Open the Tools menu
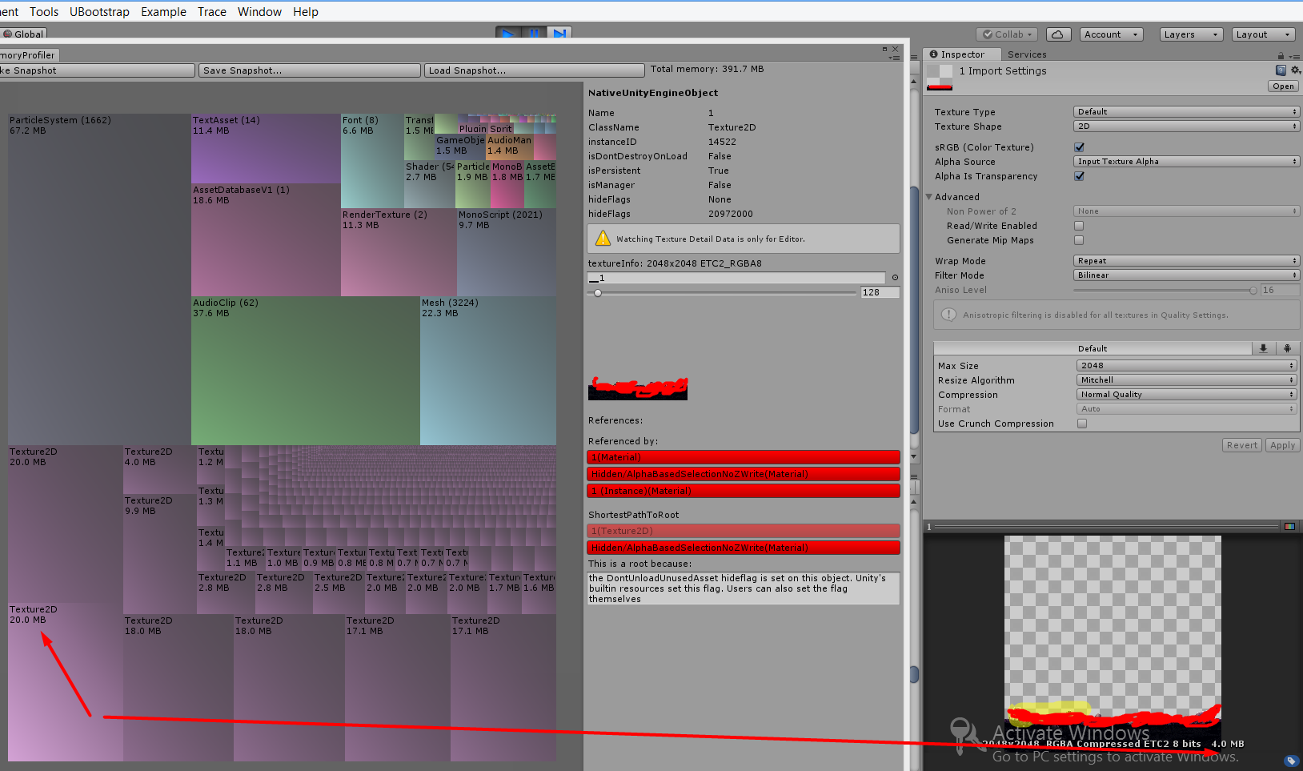 click(x=44, y=12)
